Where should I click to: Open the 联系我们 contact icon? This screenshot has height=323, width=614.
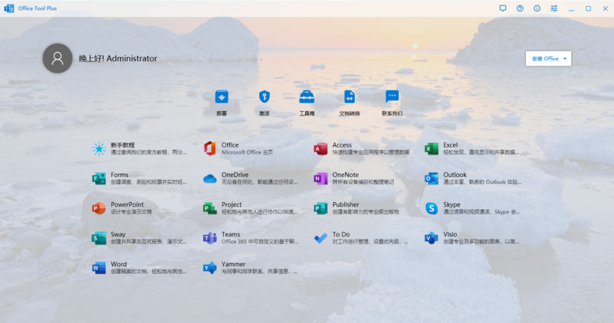[x=392, y=97]
